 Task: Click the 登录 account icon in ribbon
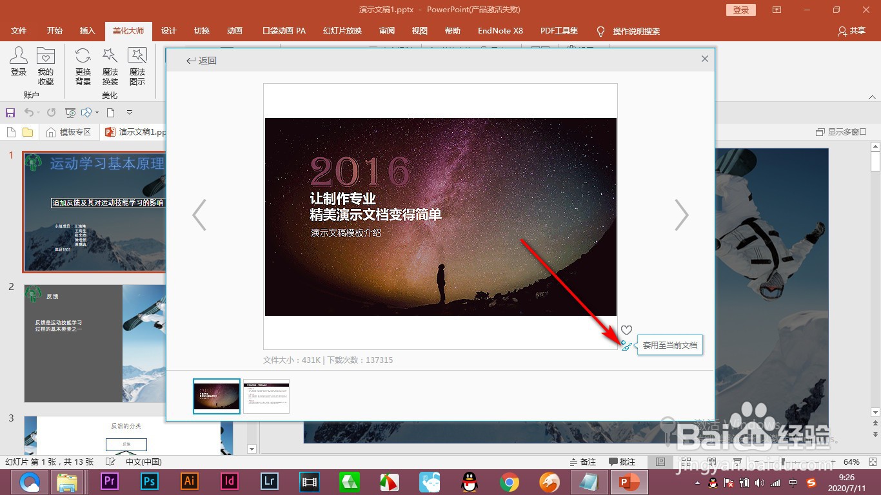(x=19, y=63)
